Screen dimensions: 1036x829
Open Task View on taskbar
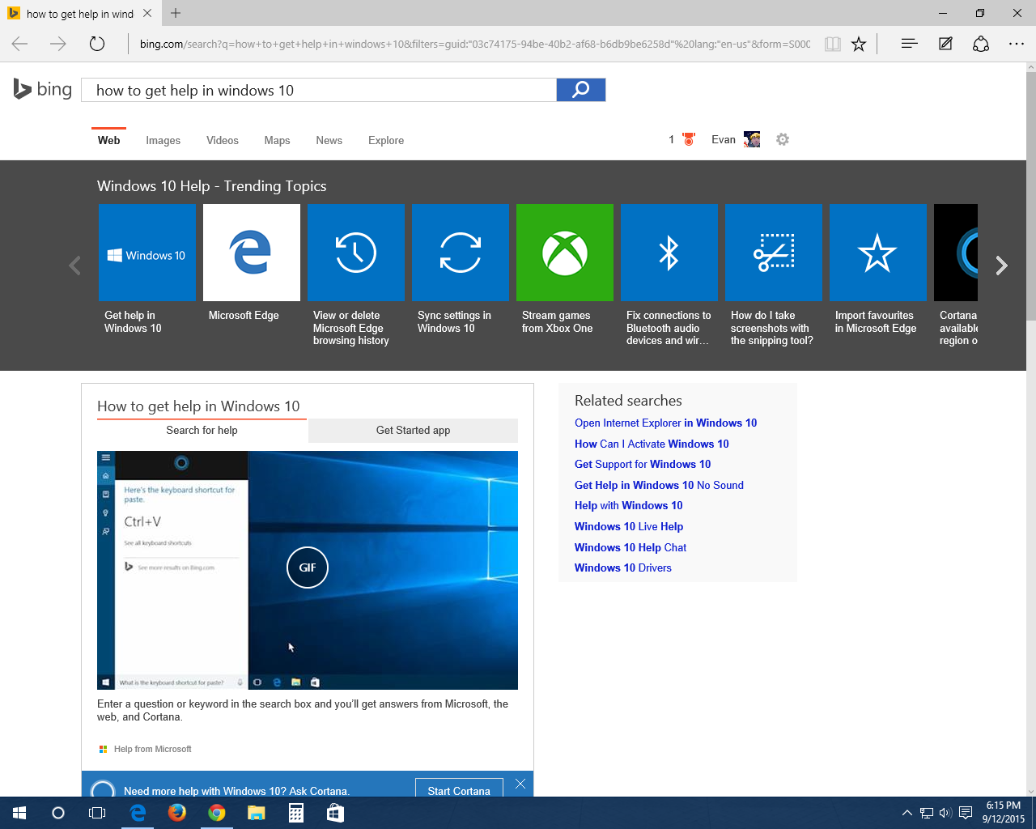97,813
